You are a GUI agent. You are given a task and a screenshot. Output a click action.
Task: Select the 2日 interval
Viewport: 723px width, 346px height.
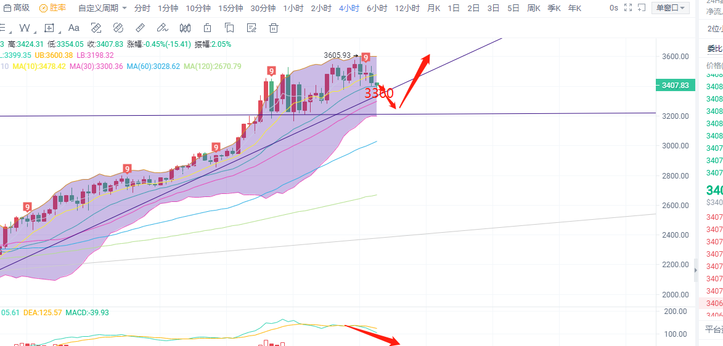pyautogui.click(x=473, y=8)
